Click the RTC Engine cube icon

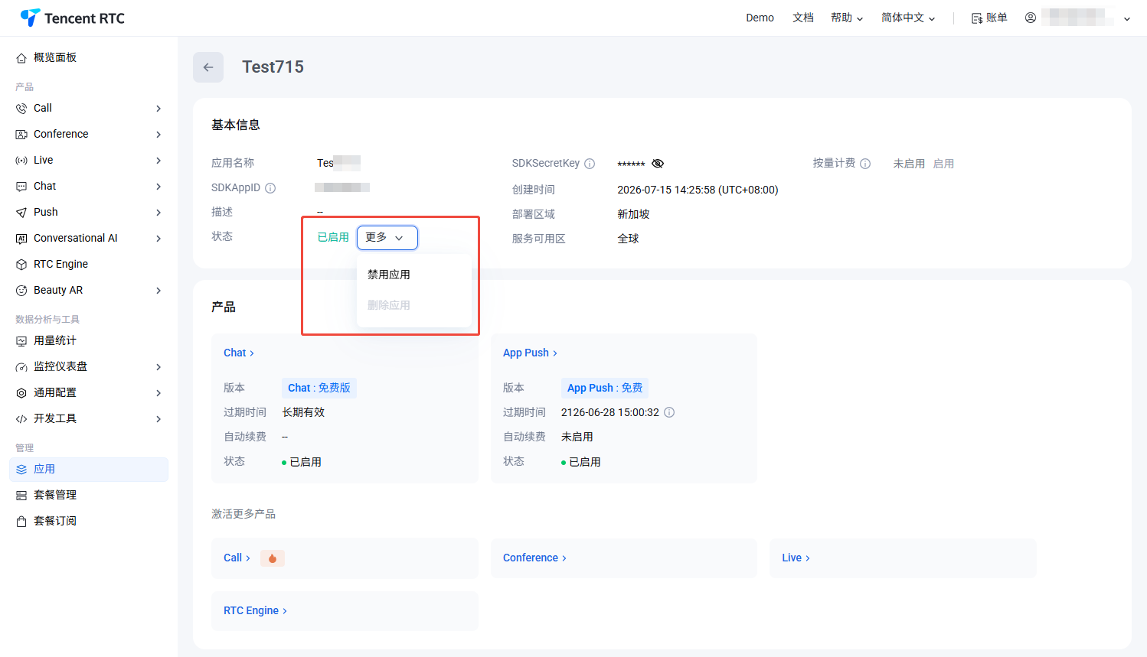coord(21,265)
